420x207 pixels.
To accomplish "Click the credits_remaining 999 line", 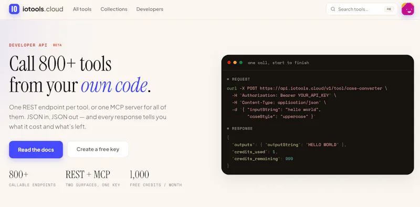I will 262,159.
